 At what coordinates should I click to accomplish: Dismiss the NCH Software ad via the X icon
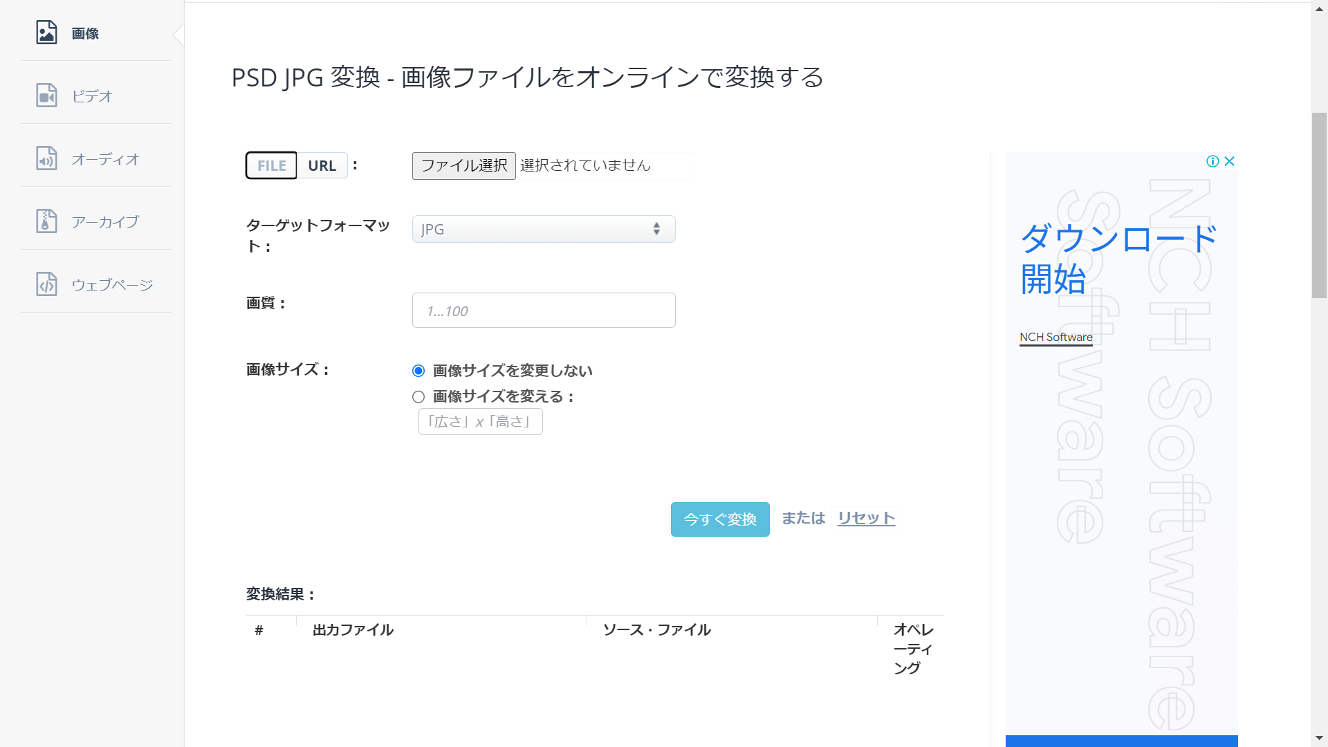(x=1229, y=161)
